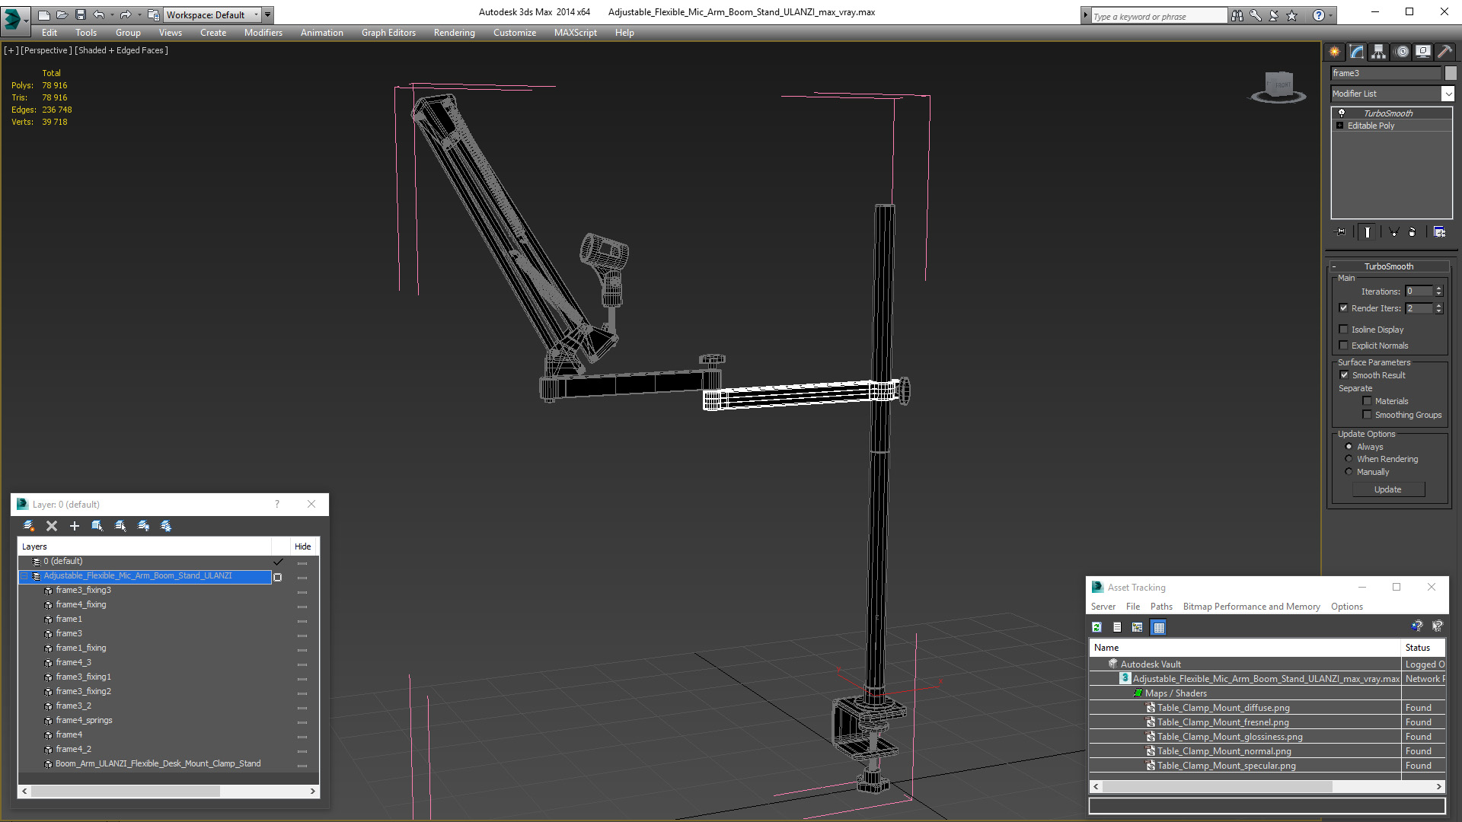Select Manually update option

pos(1349,472)
